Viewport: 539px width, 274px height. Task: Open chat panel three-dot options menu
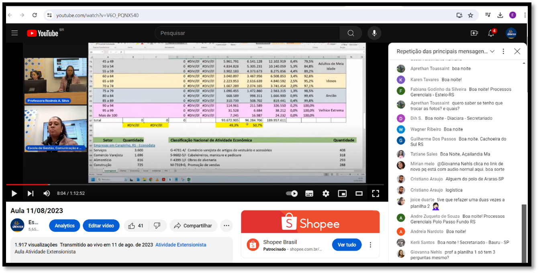click(503, 51)
